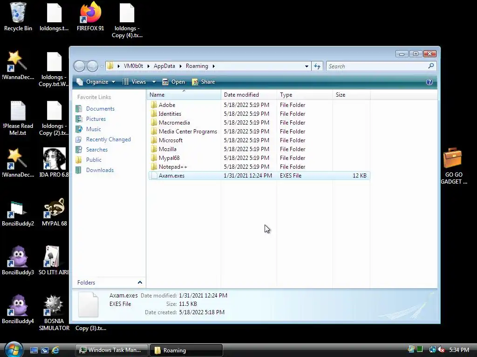The height and width of the screenshot is (357, 477).
Task: Click AppData in the address breadcrumb
Action: pyautogui.click(x=164, y=66)
